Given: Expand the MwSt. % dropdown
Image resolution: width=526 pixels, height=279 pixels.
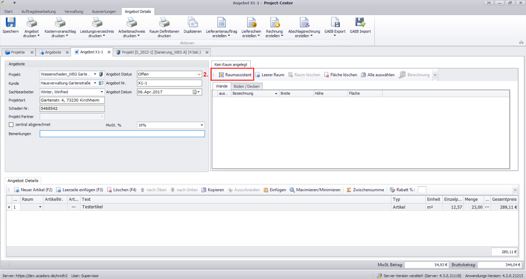Looking at the screenshot, I should (202, 125).
